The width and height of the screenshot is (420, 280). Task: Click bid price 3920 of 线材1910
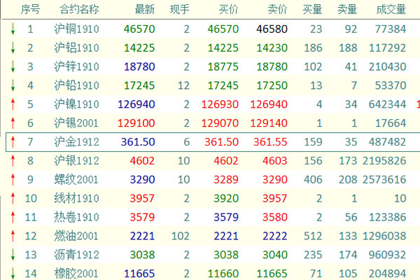click(x=226, y=198)
